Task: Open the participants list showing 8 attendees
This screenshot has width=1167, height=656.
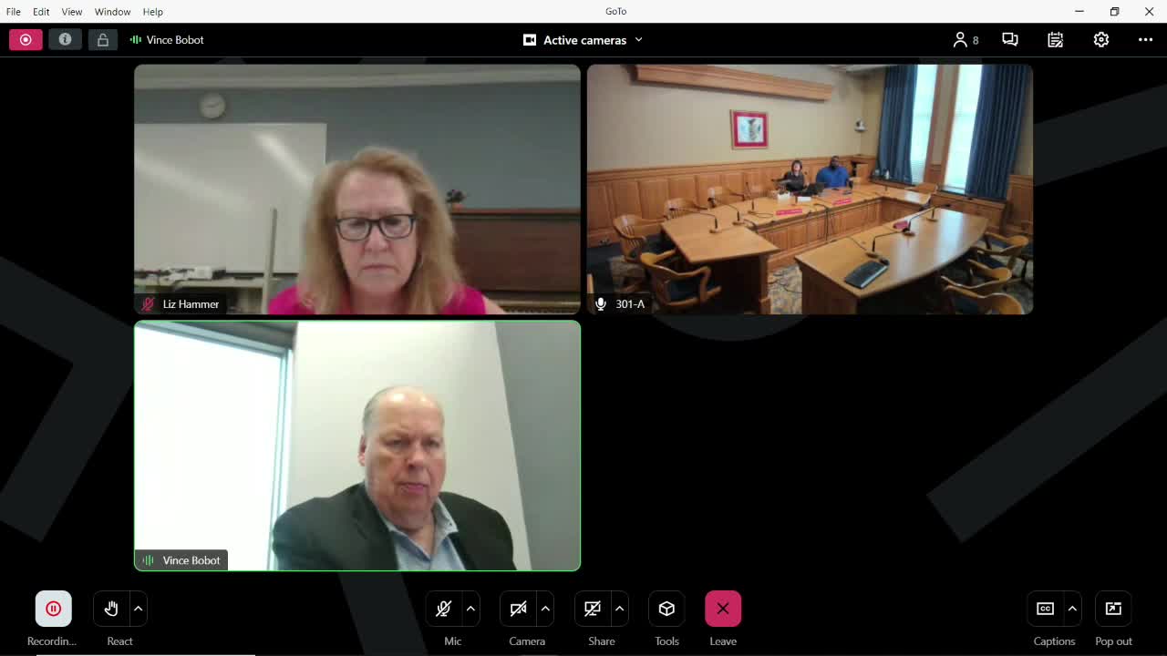Action: click(x=966, y=40)
